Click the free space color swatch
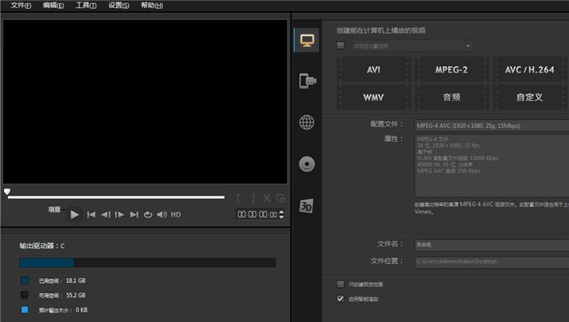 tap(25, 295)
